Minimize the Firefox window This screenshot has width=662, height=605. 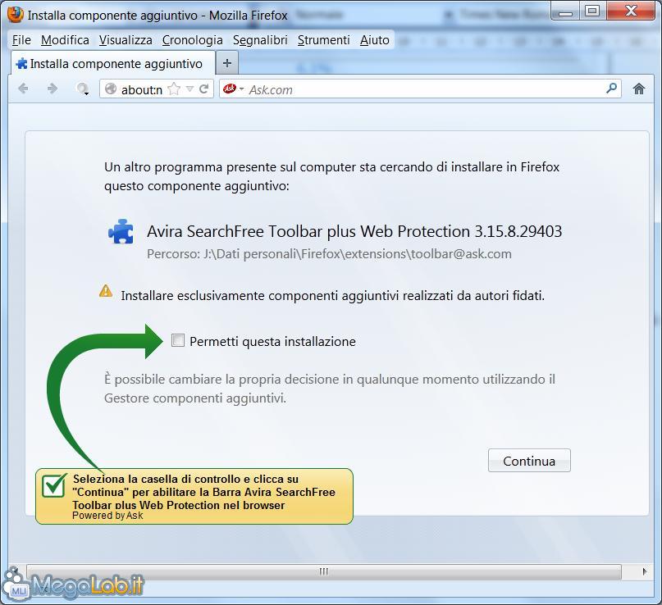point(565,11)
